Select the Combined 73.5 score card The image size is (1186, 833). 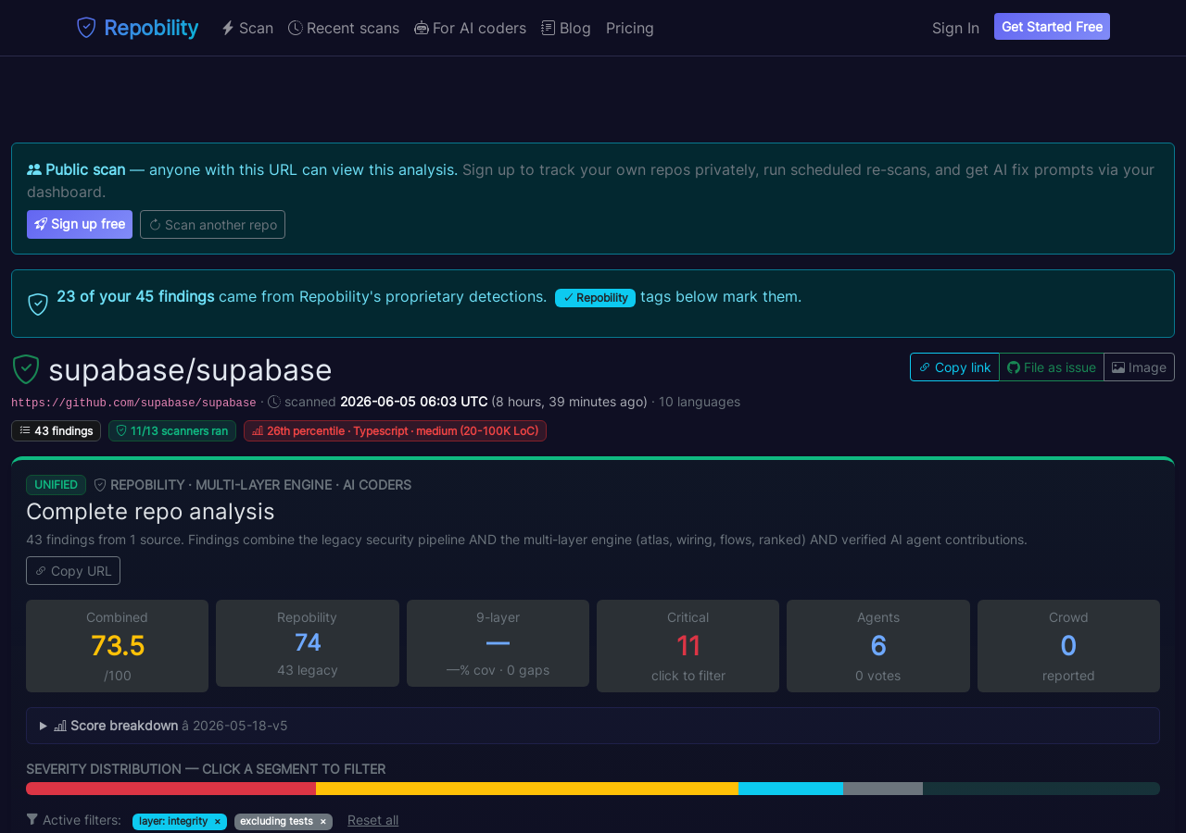[x=117, y=646]
